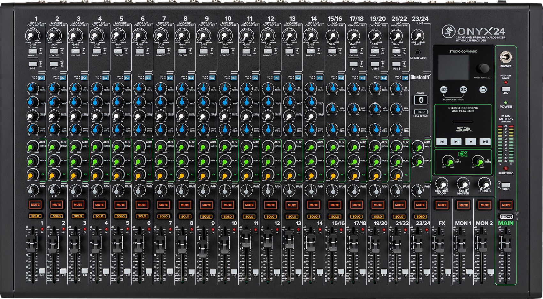Click the AFL/PFL solo mode switch
The height and width of the screenshot is (299, 543).
pos(506,185)
